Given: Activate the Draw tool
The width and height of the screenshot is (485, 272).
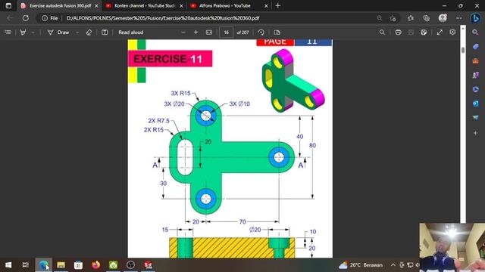Looking at the screenshot, I should [x=58, y=32].
